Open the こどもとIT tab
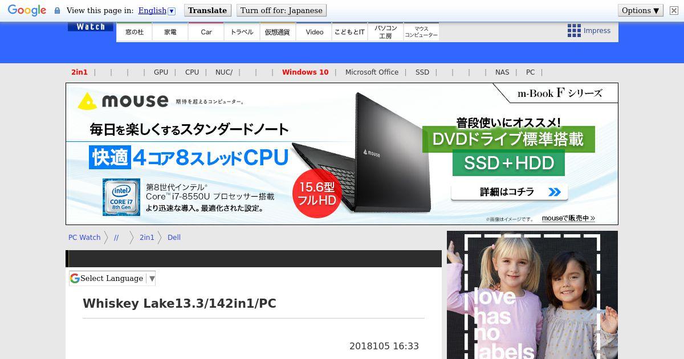Screen dimensions: 684x359 click(x=349, y=32)
